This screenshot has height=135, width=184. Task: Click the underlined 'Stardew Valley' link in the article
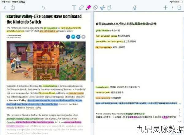click(33, 107)
